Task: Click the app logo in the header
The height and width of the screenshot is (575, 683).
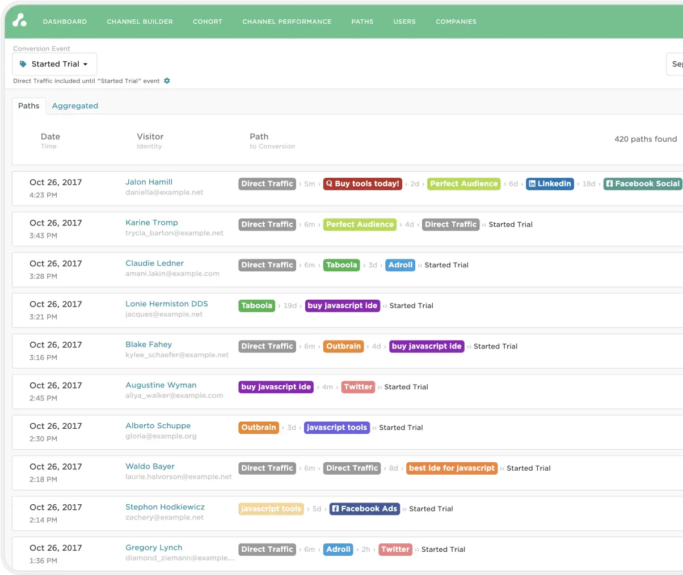Action: click(x=20, y=20)
